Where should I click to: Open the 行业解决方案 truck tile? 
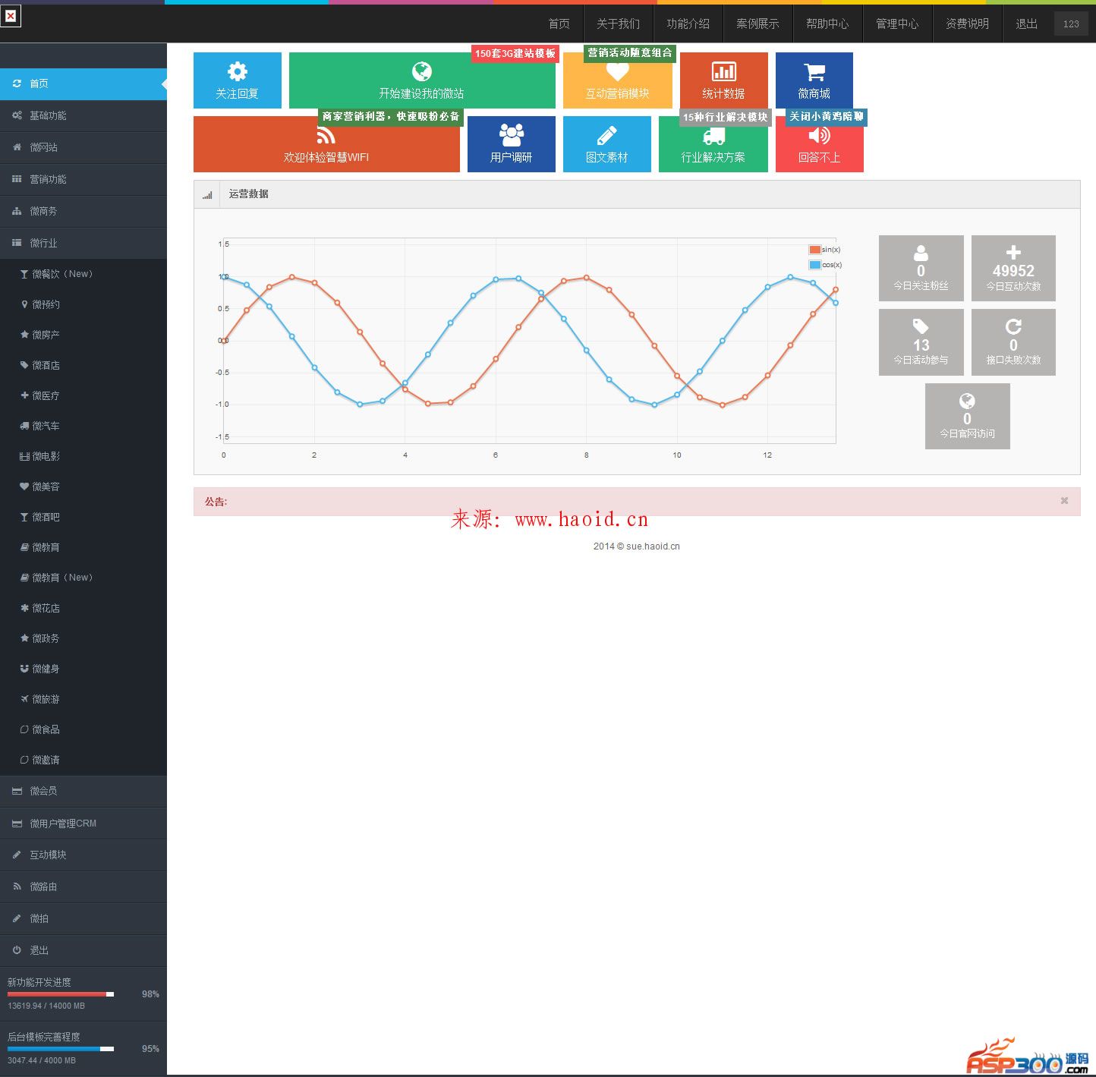pyautogui.click(x=713, y=144)
